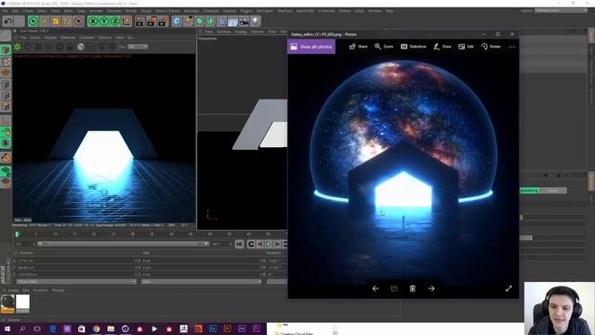This screenshot has width=595, height=335.
Task: Select the Scale tool in top toolbar
Action: click(x=56, y=21)
